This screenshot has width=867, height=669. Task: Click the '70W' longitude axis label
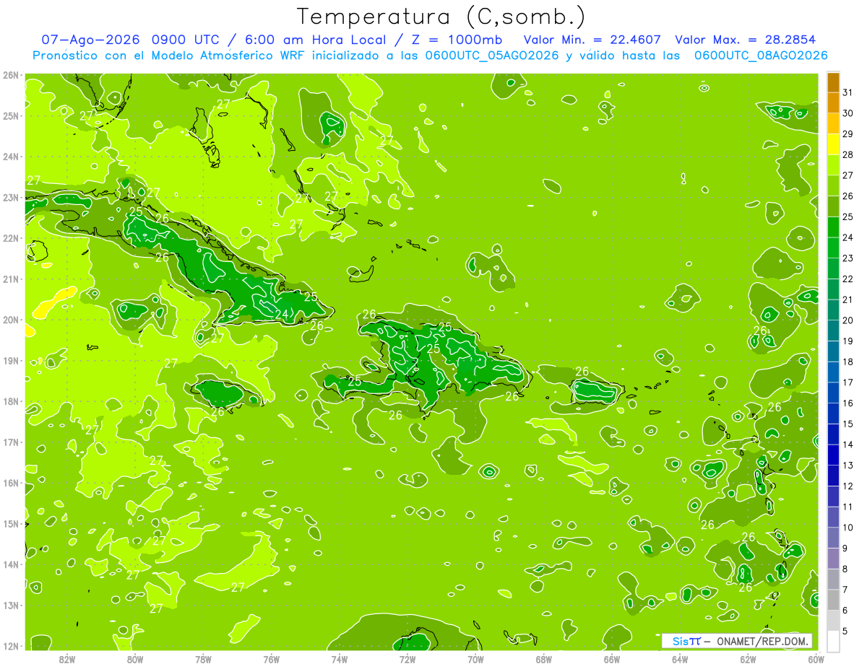[475, 658]
